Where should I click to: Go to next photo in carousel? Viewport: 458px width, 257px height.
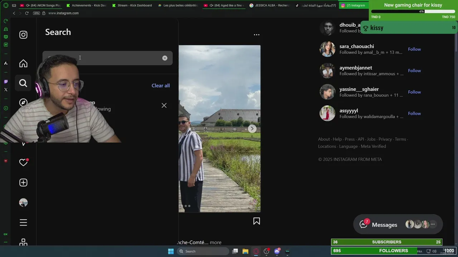[x=252, y=128]
